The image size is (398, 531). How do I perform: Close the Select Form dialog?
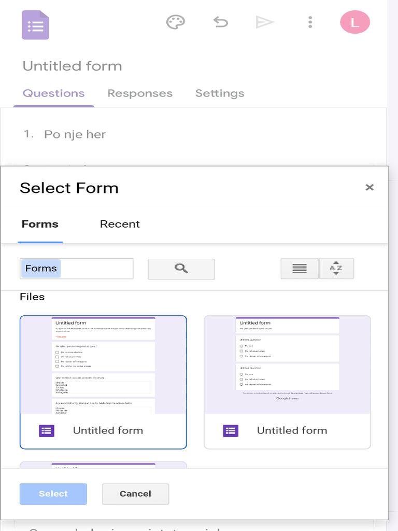click(369, 188)
